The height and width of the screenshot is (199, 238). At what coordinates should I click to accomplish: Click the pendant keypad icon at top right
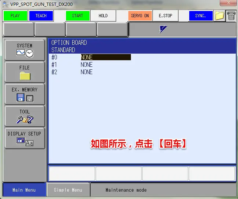pyautogui.click(x=231, y=16)
